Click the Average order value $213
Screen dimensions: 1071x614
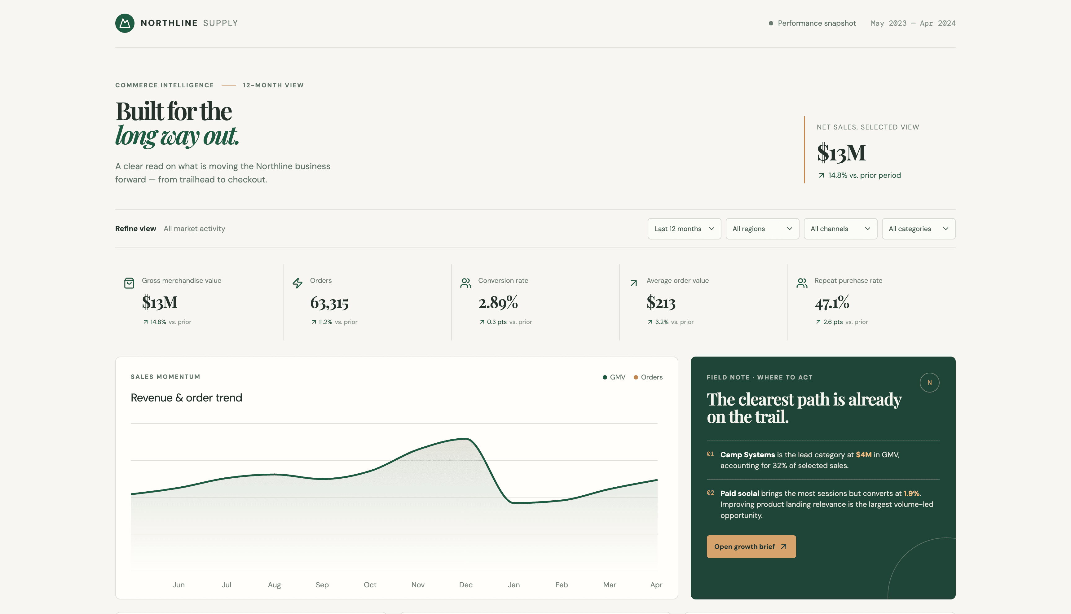(x=661, y=302)
